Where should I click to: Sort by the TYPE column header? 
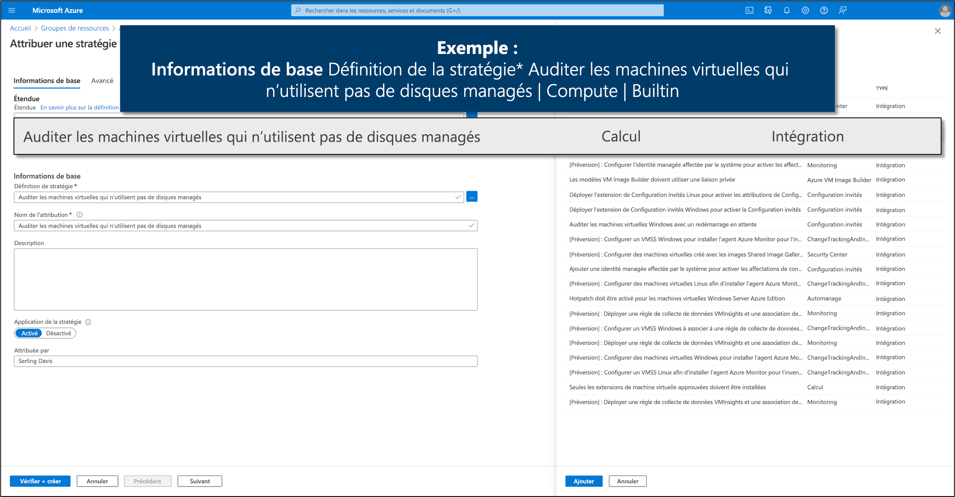click(x=882, y=88)
